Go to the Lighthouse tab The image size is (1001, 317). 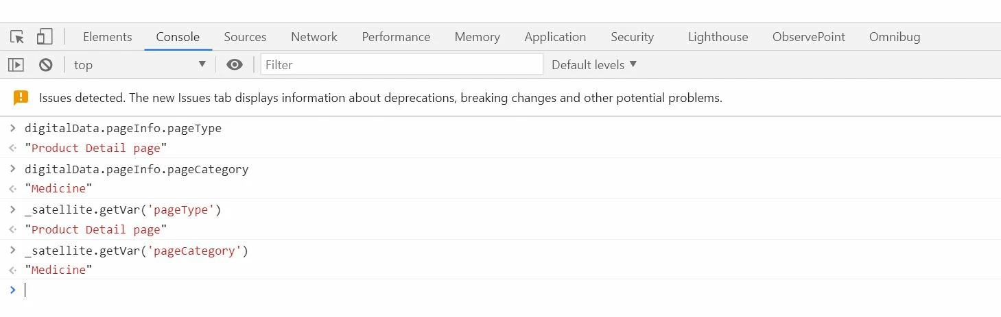718,37
